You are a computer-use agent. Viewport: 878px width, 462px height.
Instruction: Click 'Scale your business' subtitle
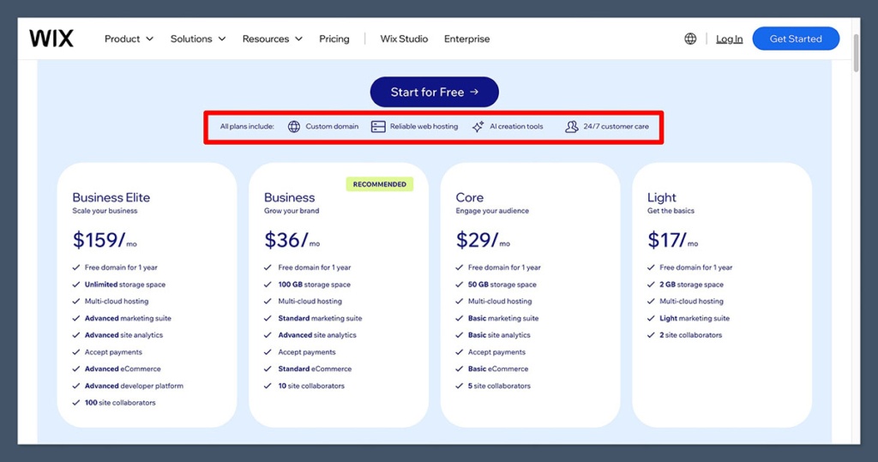point(105,211)
